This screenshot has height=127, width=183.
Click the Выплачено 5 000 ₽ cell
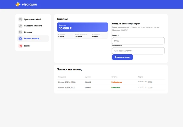pos(99,36)
